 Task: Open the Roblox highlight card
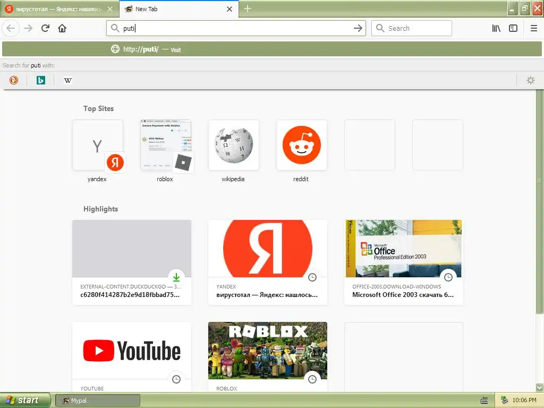268,357
